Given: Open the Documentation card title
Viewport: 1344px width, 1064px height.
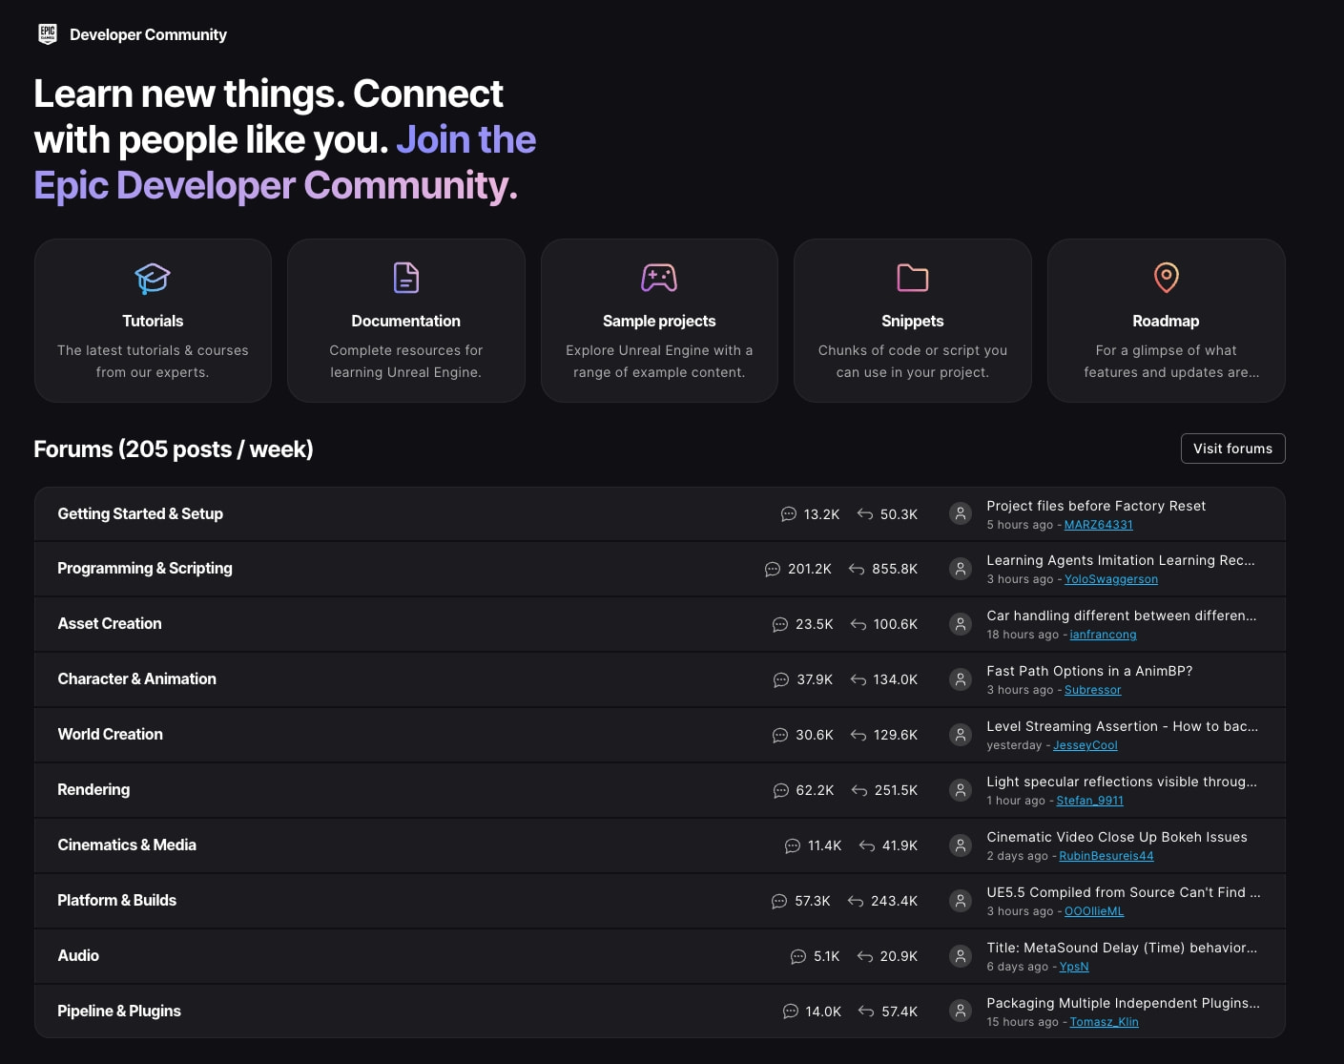Looking at the screenshot, I should pos(405,322).
